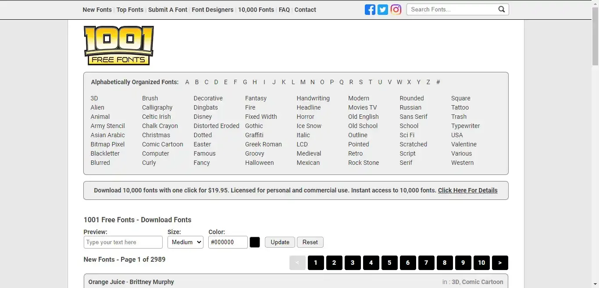Viewport: 599px width, 288px height.
Task: Click the Preview text input
Action: [123, 242]
